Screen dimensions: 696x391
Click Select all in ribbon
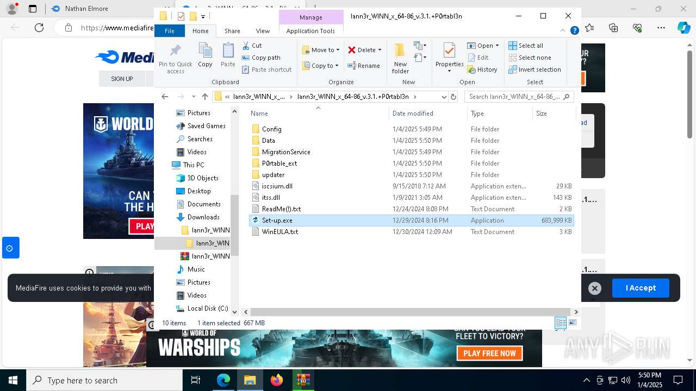[526, 46]
